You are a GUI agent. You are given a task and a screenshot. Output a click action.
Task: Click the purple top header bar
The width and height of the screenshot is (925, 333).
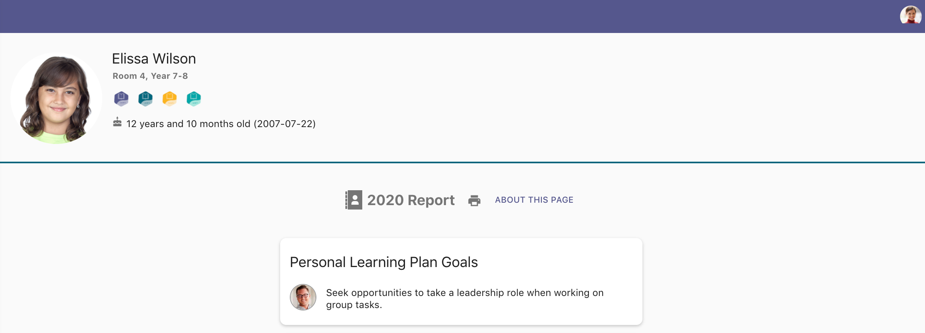tap(443, 16)
